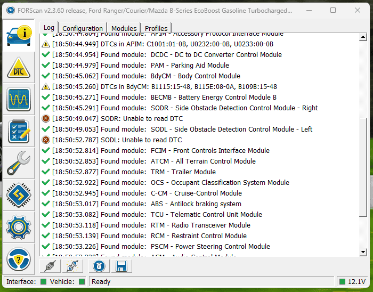Select 'SODL - Side Obstacle Detection' Left found-module entry

point(182,129)
